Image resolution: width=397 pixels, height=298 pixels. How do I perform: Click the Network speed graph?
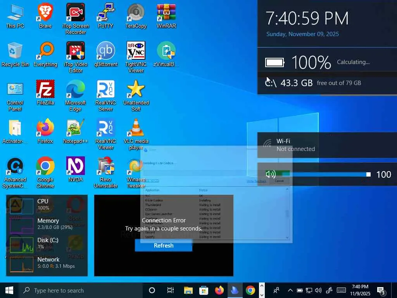click(x=22, y=264)
